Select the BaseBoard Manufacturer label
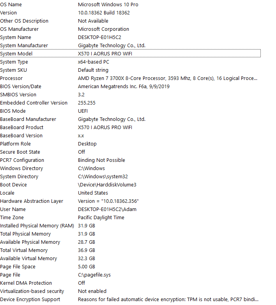This screenshot has width=276, height=305. pos(28,119)
